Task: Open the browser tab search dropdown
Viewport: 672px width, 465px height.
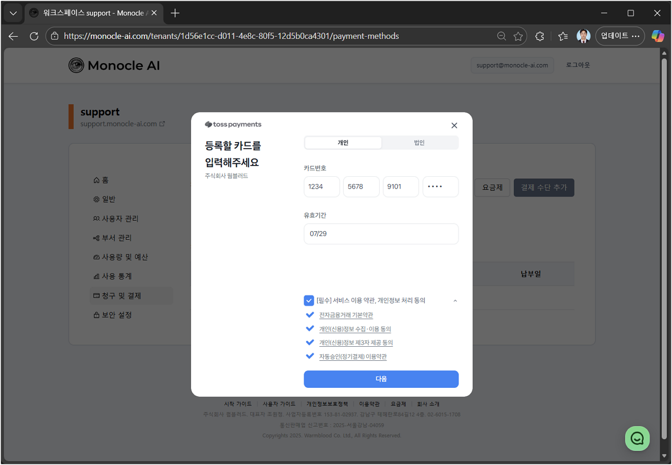Action: point(13,12)
